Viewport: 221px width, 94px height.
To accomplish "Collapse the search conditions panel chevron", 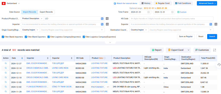I will (x=110, y=42).
